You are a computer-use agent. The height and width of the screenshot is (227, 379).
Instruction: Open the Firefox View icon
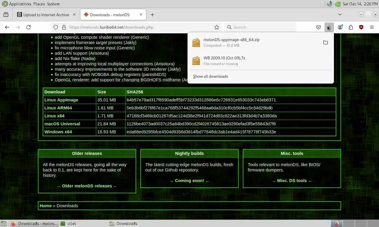point(6,14)
